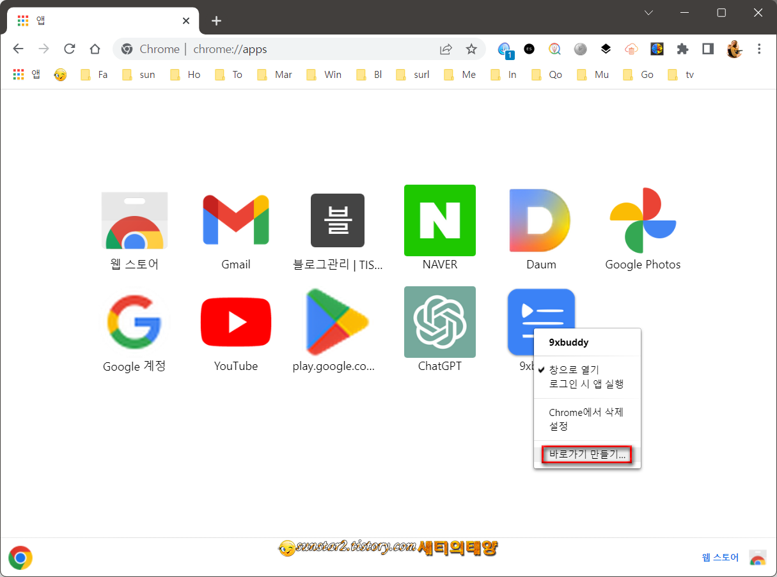The height and width of the screenshot is (577, 777).
Task: Reload the page with the refresh button
Action: pos(69,49)
